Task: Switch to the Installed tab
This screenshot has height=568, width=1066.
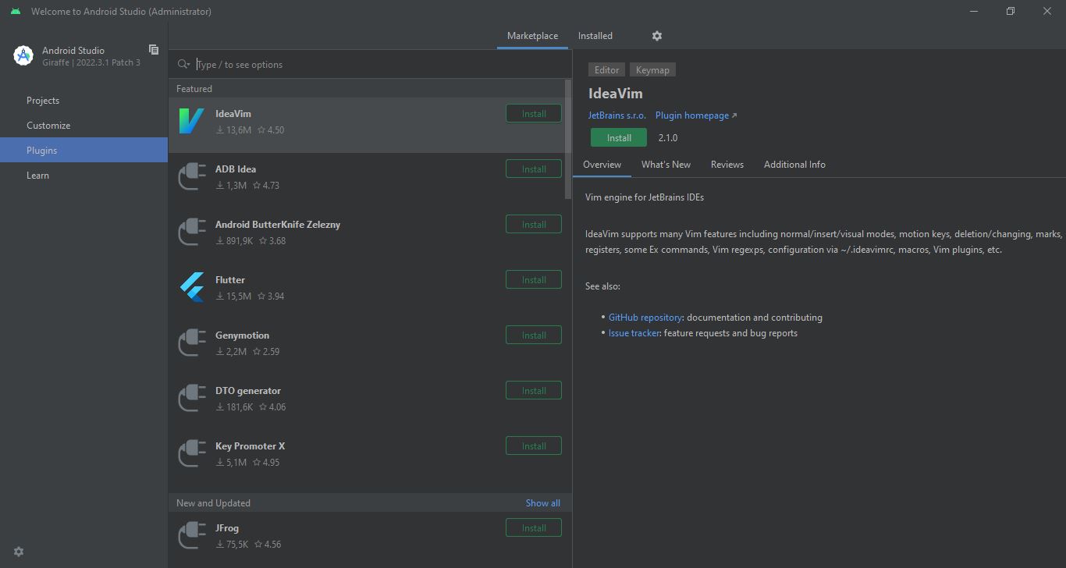Action: point(595,36)
